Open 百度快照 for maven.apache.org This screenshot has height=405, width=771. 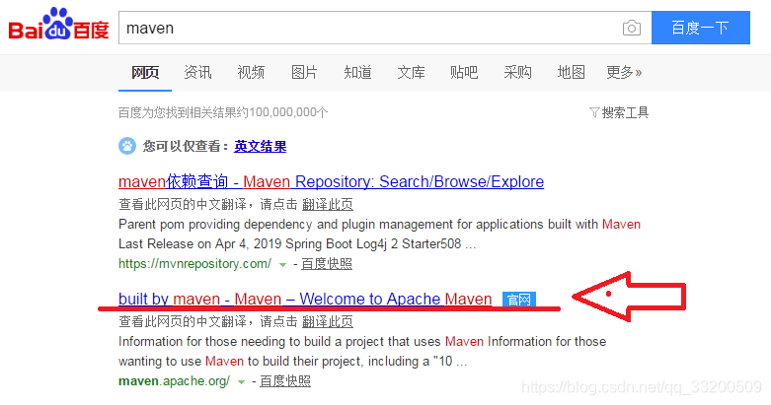point(285,381)
